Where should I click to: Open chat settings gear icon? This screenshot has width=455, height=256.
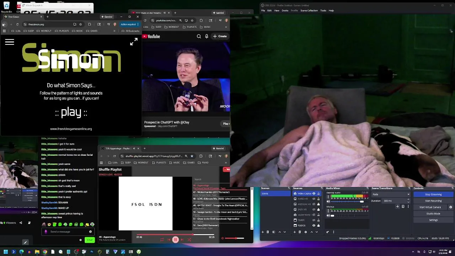[81, 240]
